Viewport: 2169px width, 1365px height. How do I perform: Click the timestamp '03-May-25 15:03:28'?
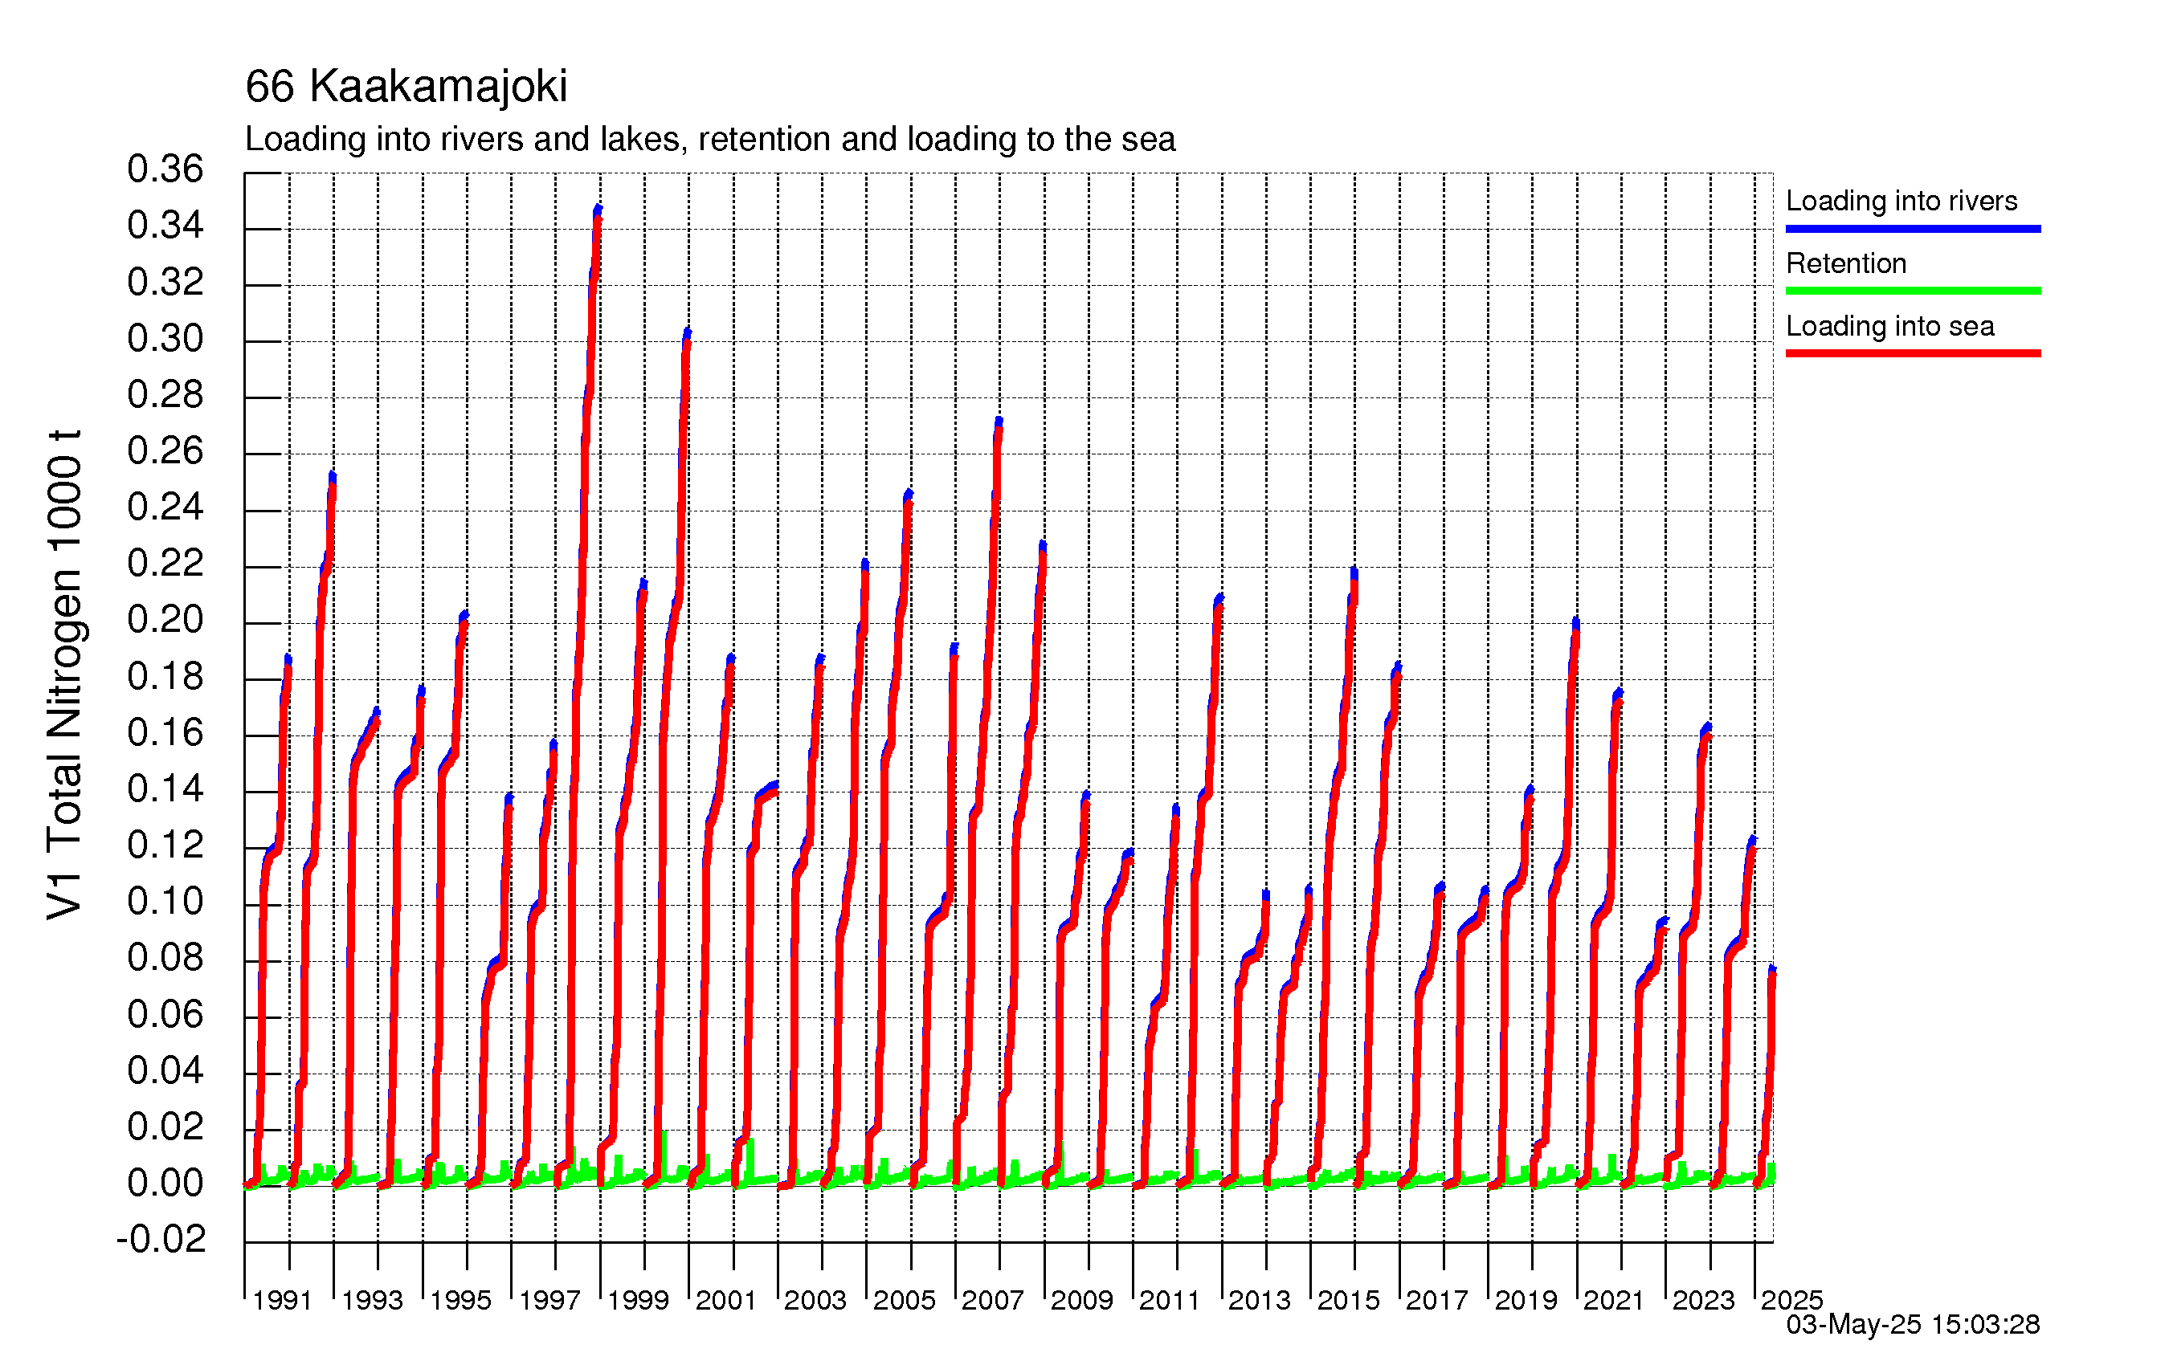pyautogui.click(x=1914, y=1325)
